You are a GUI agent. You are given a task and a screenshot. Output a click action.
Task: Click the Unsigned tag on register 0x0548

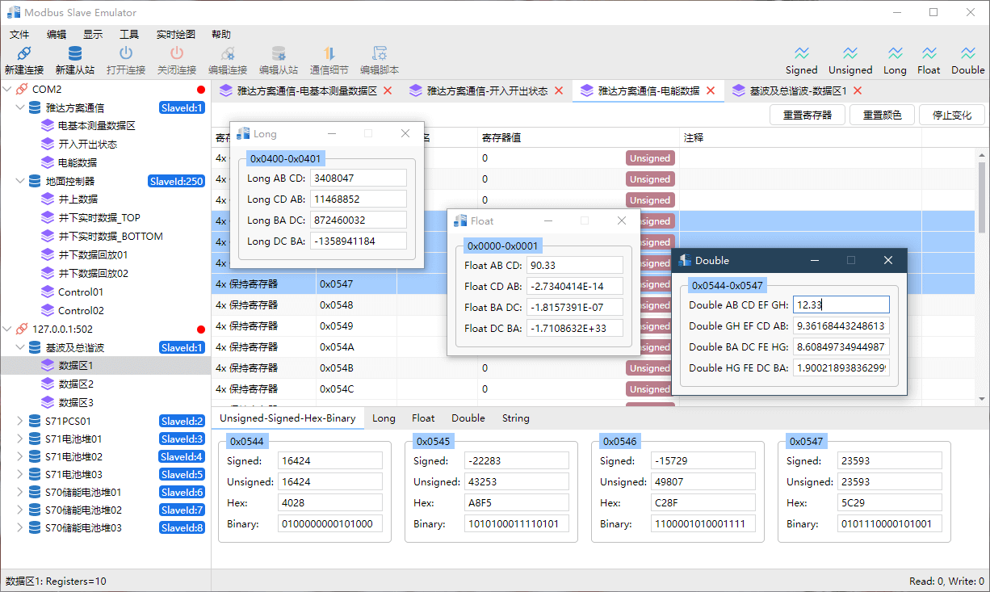click(650, 305)
